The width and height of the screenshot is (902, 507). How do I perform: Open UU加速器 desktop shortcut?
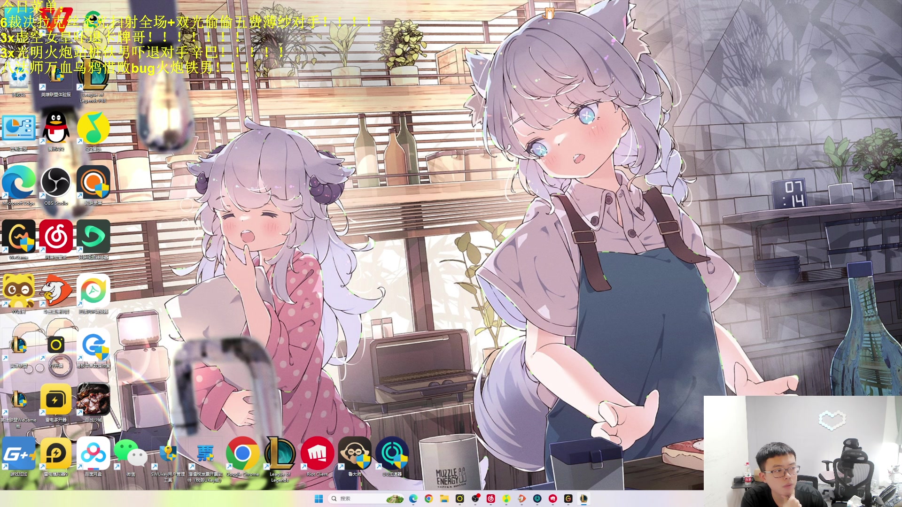(392, 456)
